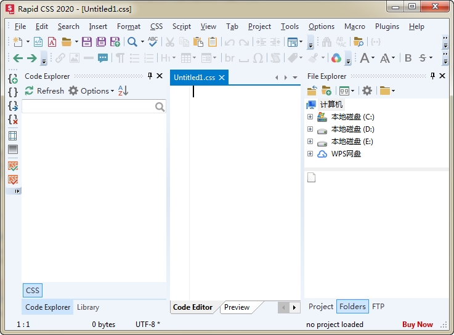Click the new CSS document icon
This screenshot has height=335, width=454.
tap(52, 42)
